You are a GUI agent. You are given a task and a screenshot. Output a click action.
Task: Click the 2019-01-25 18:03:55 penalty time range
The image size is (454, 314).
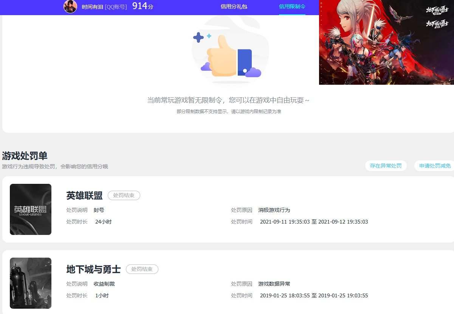pyautogui.click(x=314, y=295)
